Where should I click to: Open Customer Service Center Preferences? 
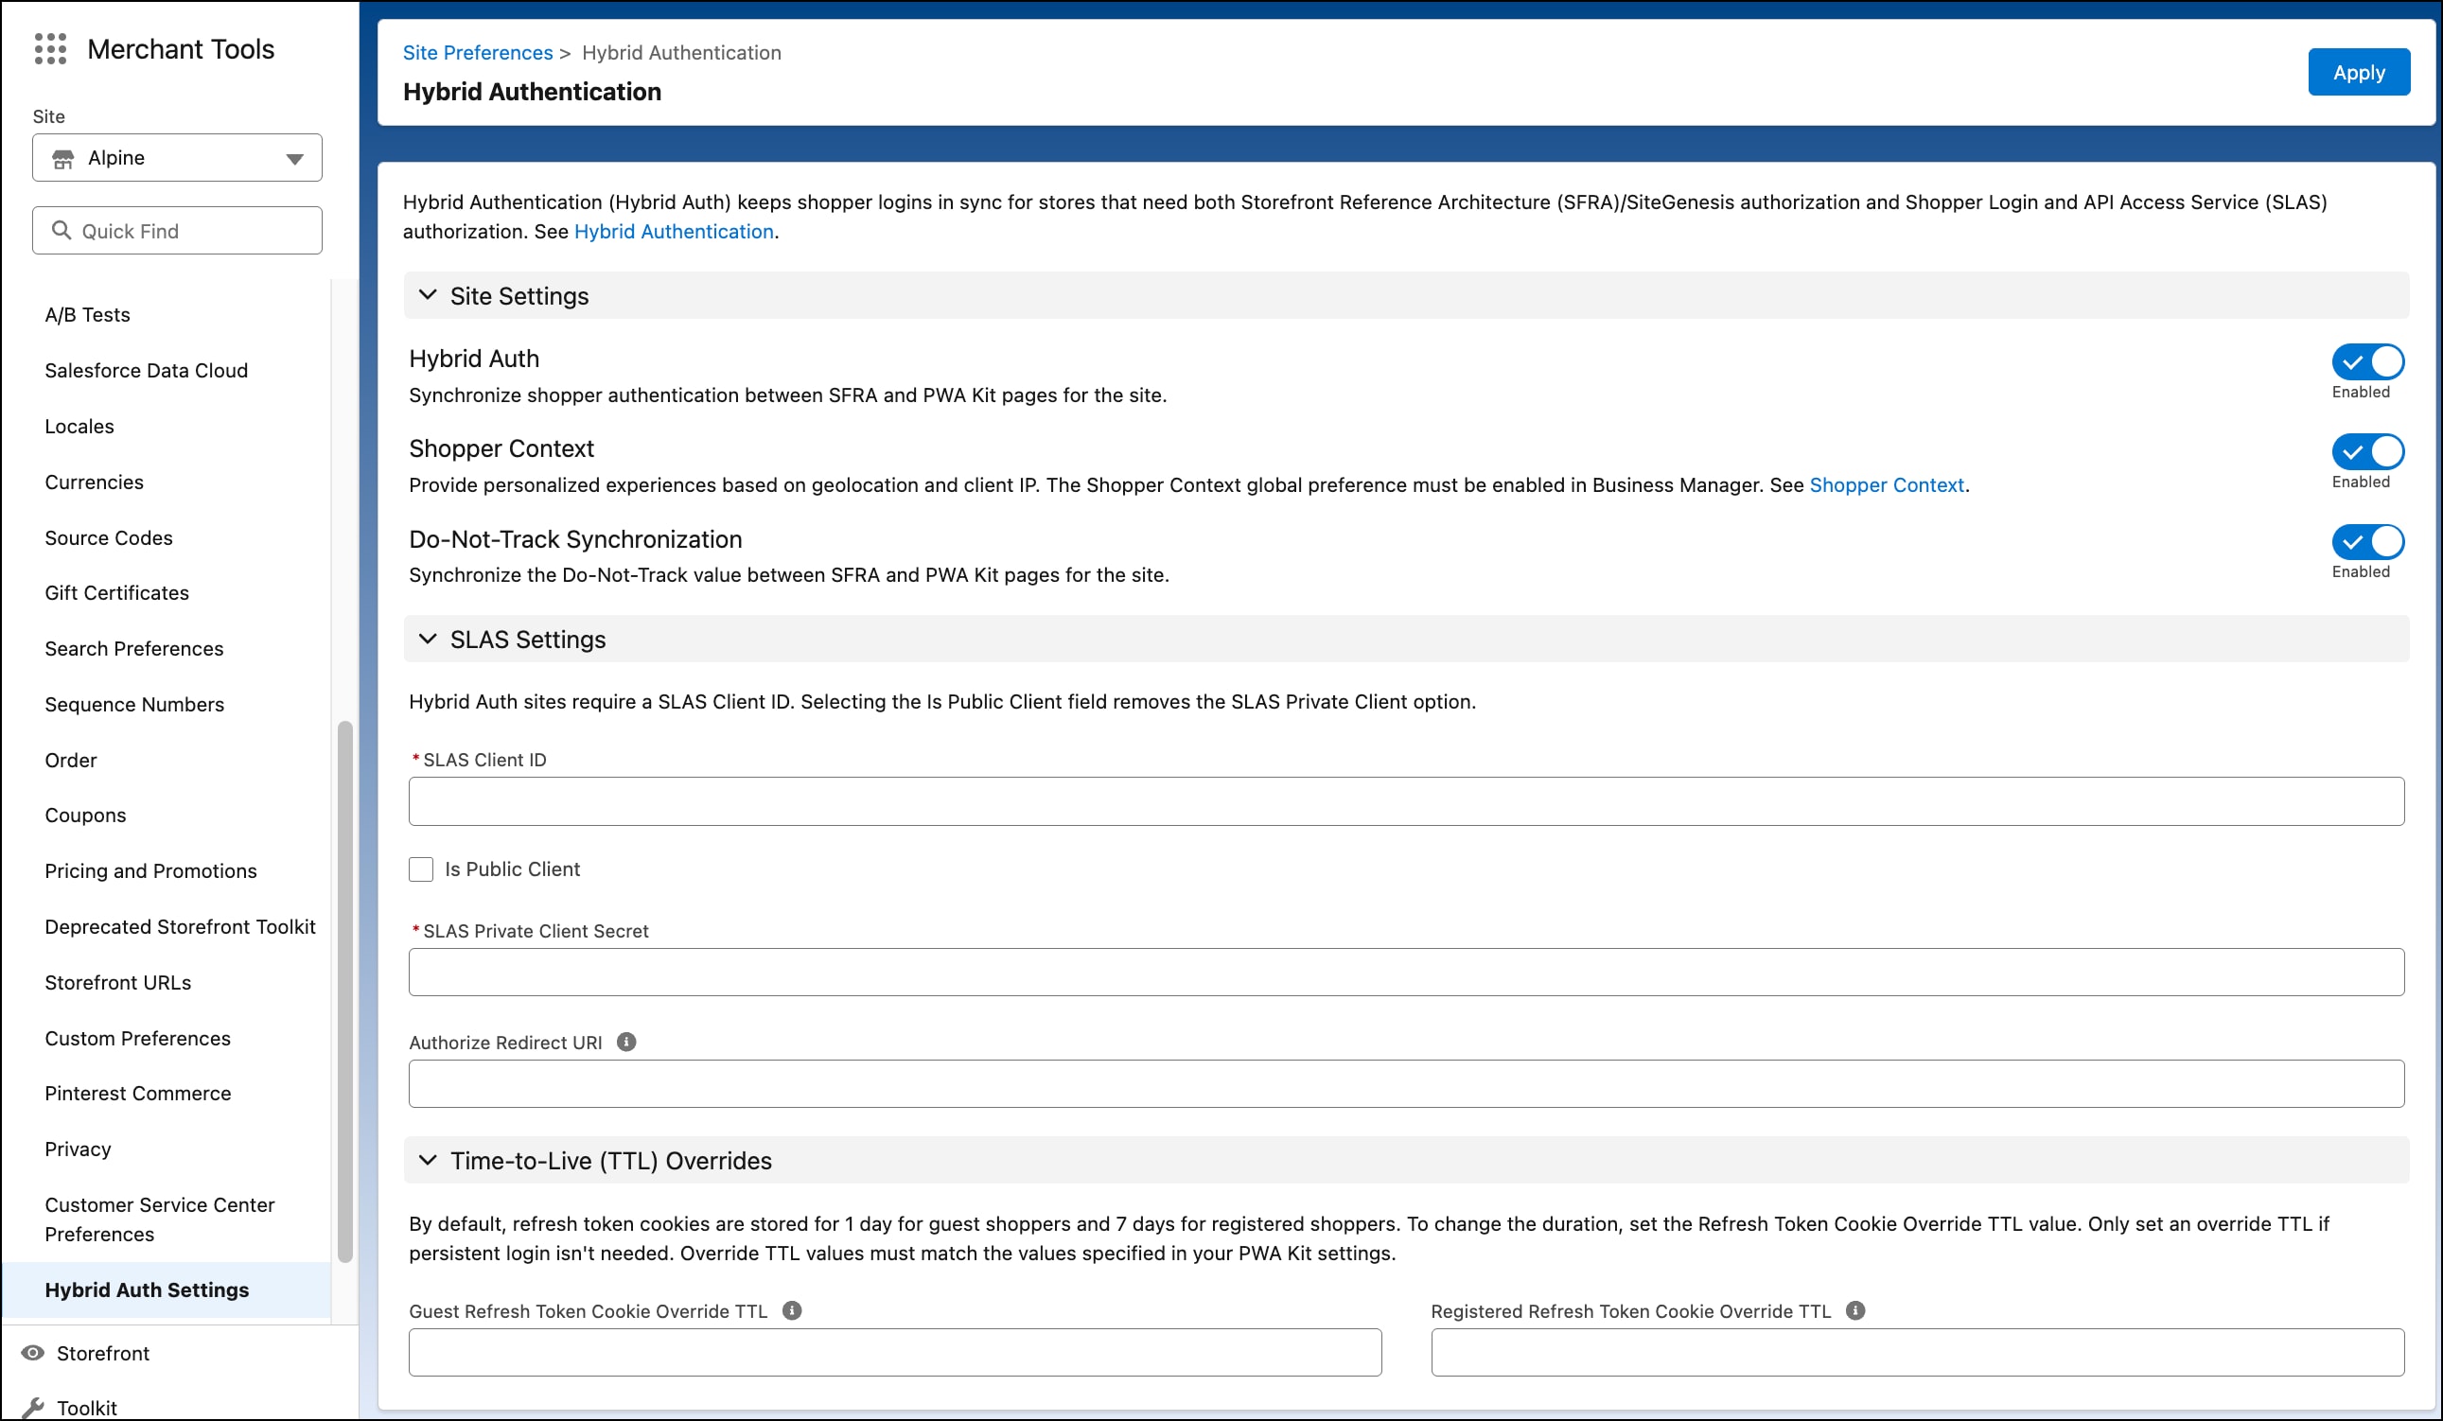point(160,1219)
